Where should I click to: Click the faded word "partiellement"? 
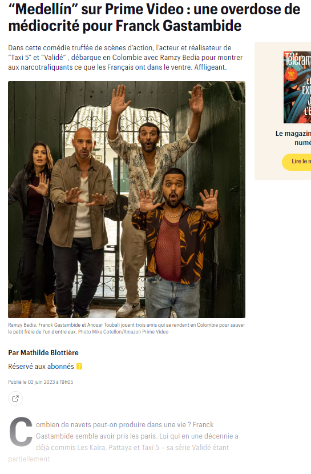pyautogui.click(x=29, y=459)
